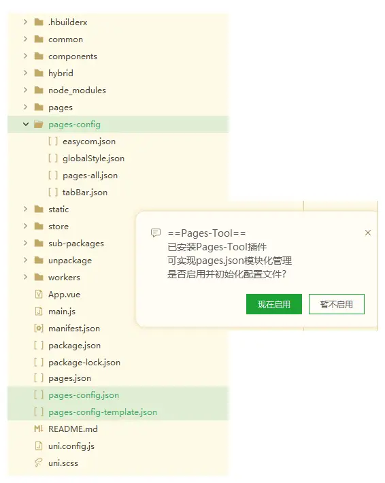Click the notification message bubble icon
This screenshot has width=385, height=483.
click(156, 233)
